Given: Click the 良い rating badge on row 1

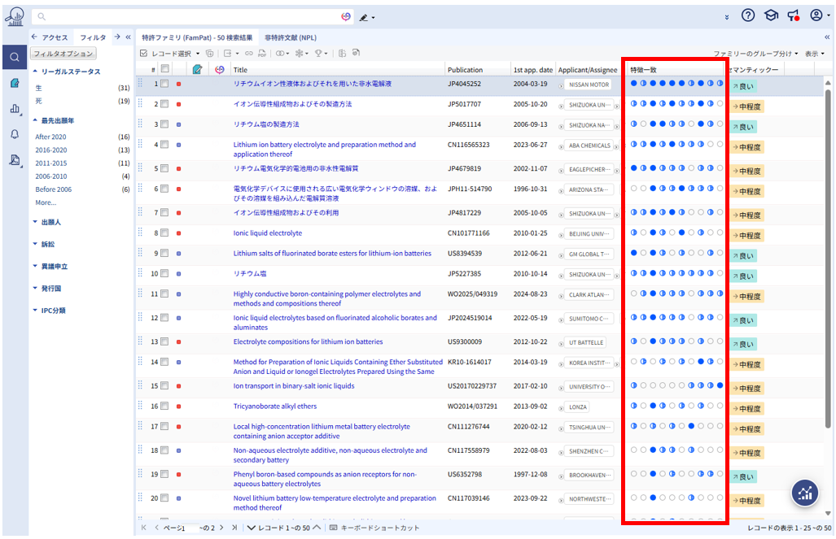Looking at the screenshot, I should click(x=742, y=86).
